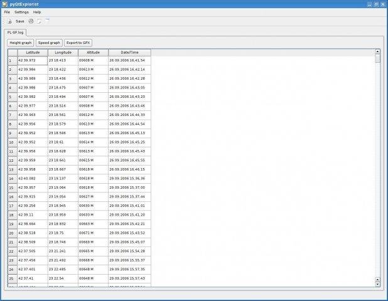Select row header 5

[13, 97]
